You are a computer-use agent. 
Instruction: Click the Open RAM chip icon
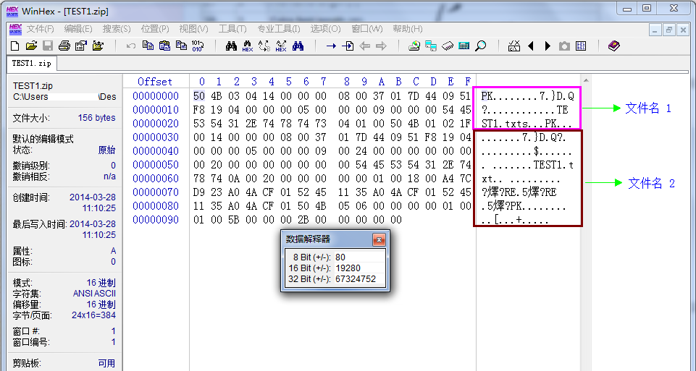[448, 46]
